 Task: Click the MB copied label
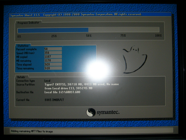tap(22, 57)
